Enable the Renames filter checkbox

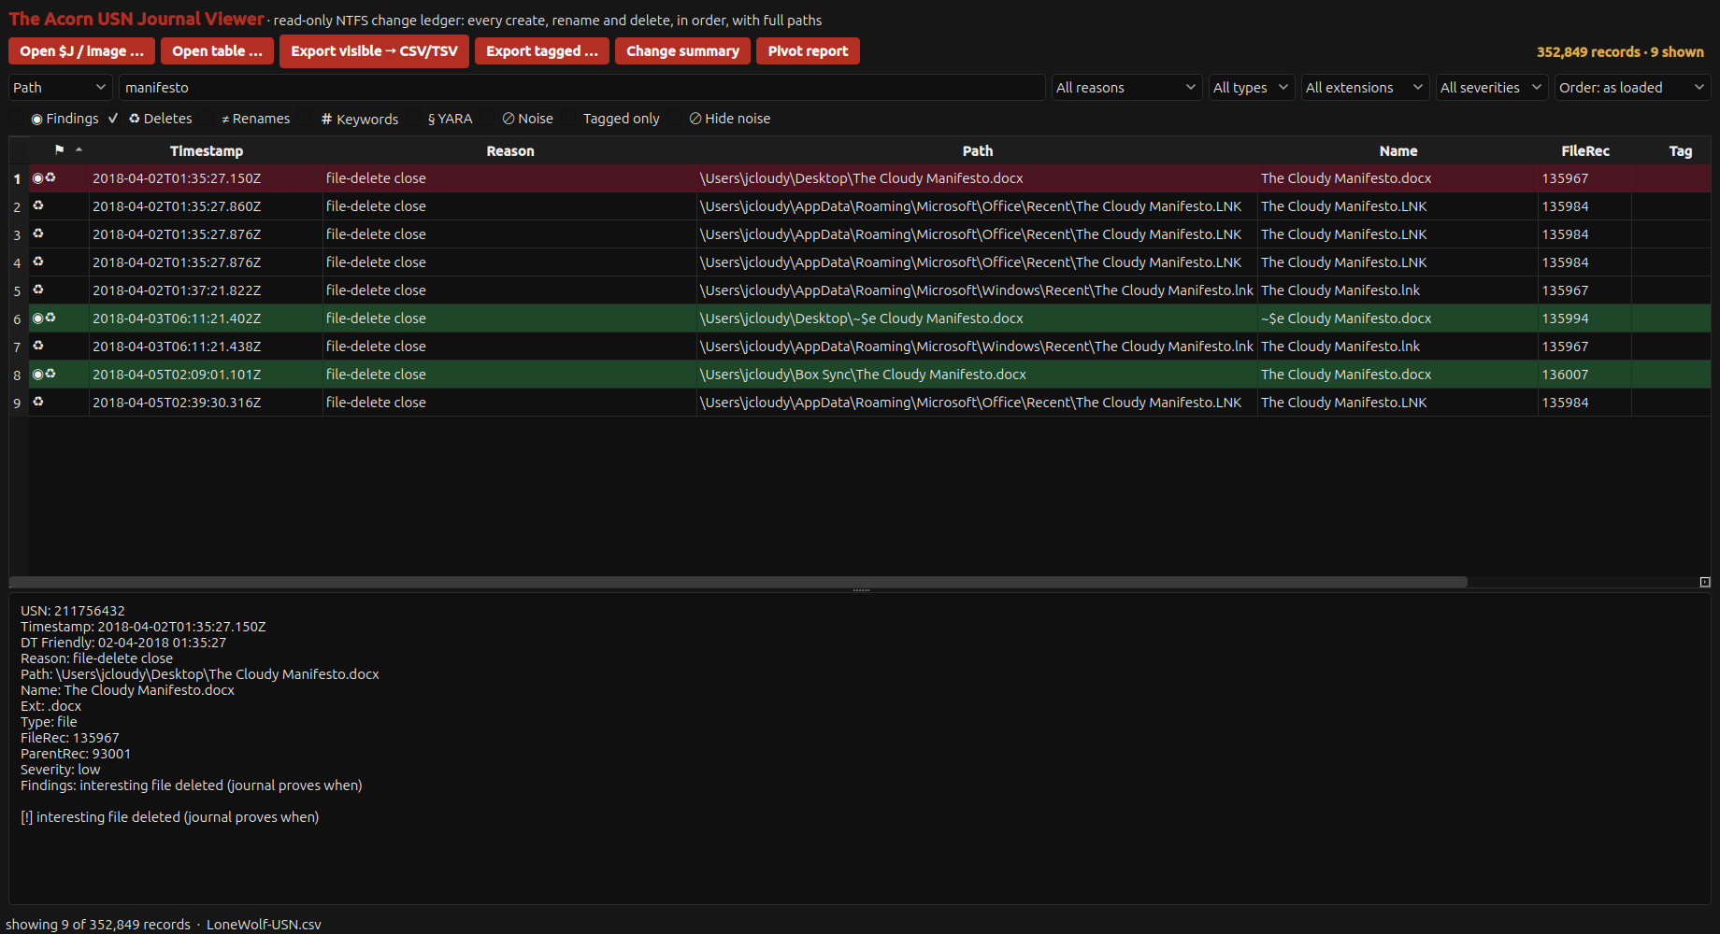click(x=207, y=119)
